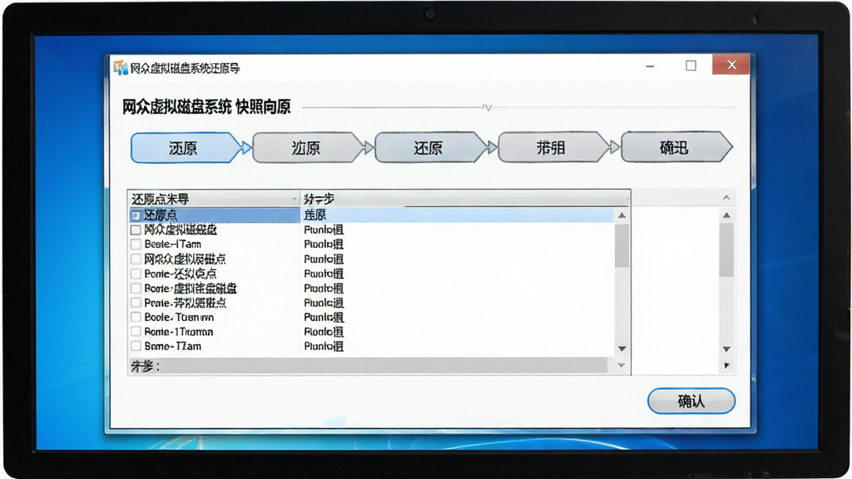Image resolution: width=852 pixels, height=479 pixels.
Task: Maximize the restore wizard window
Action: (691, 66)
